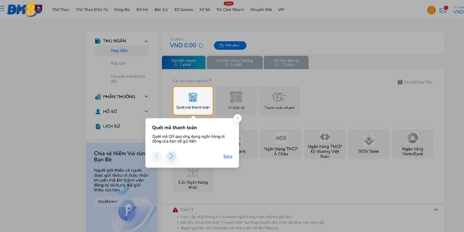
Task: Open Thể Thao menu
Action: [61, 9]
